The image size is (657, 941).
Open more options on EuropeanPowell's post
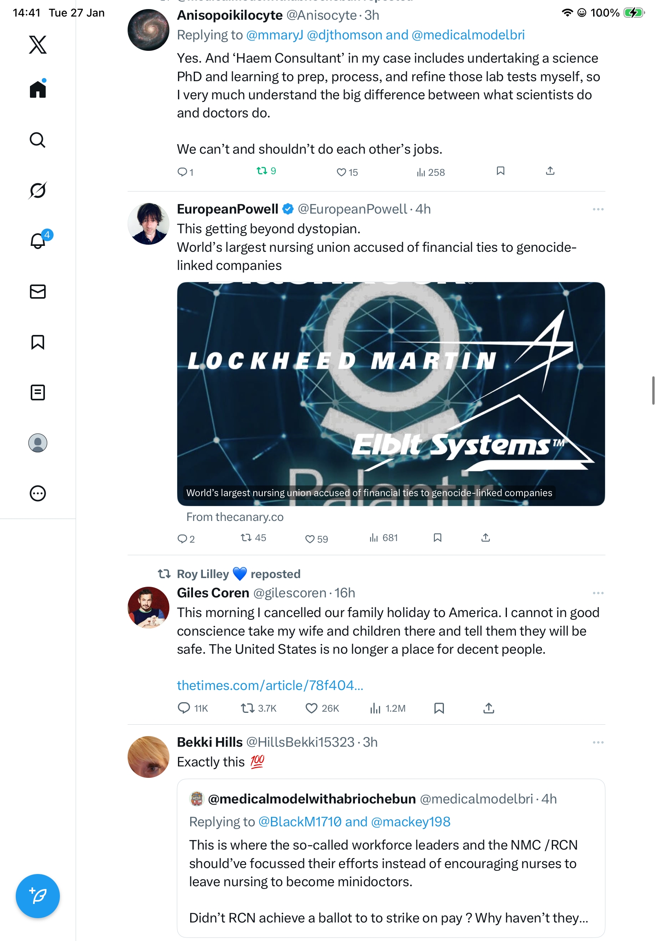click(x=598, y=209)
